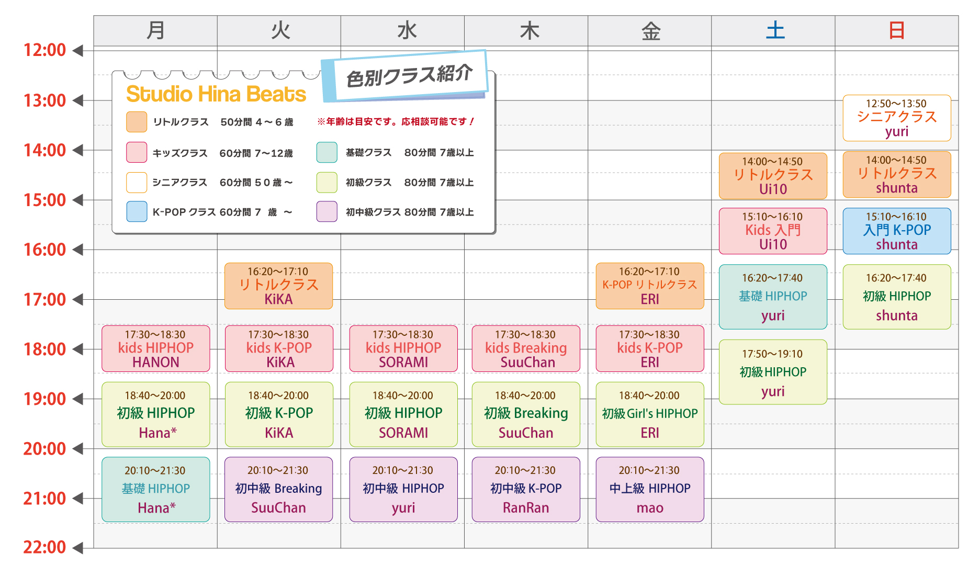968x565 pixels.
Task: Click the blue K-POP クラス legend swatch
Action: tap(136, 212)
